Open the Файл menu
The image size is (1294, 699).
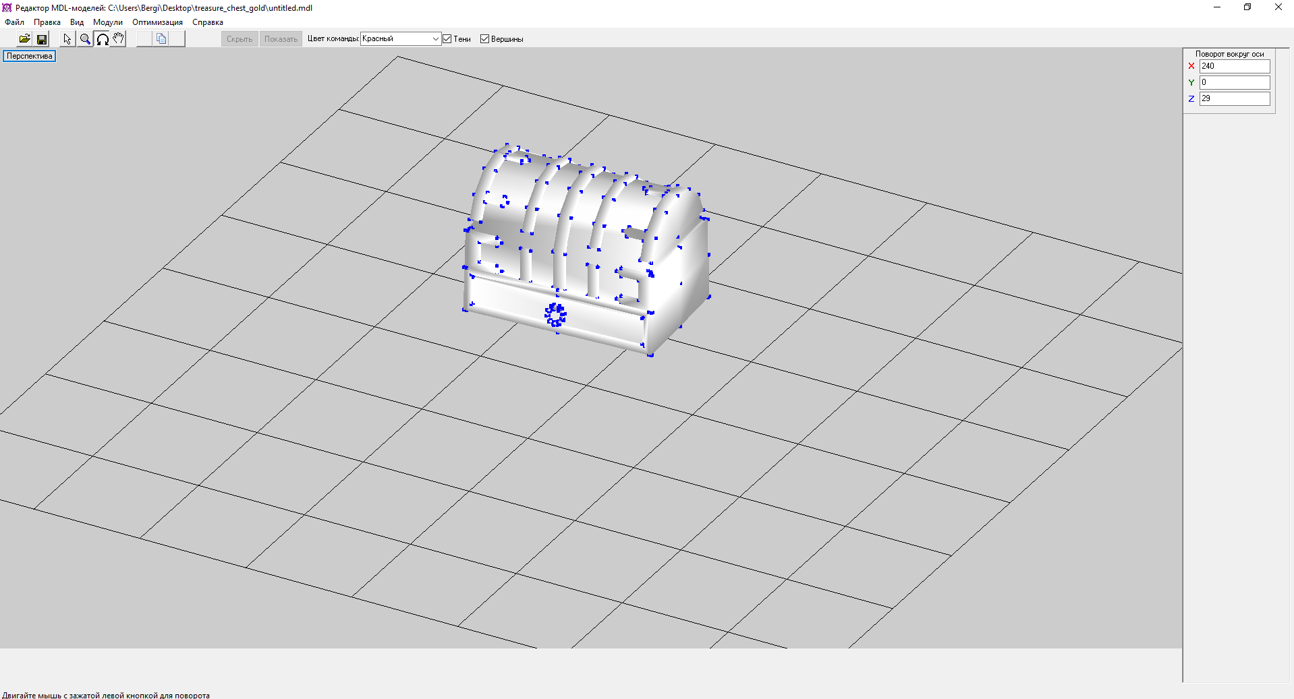point(15,22)
